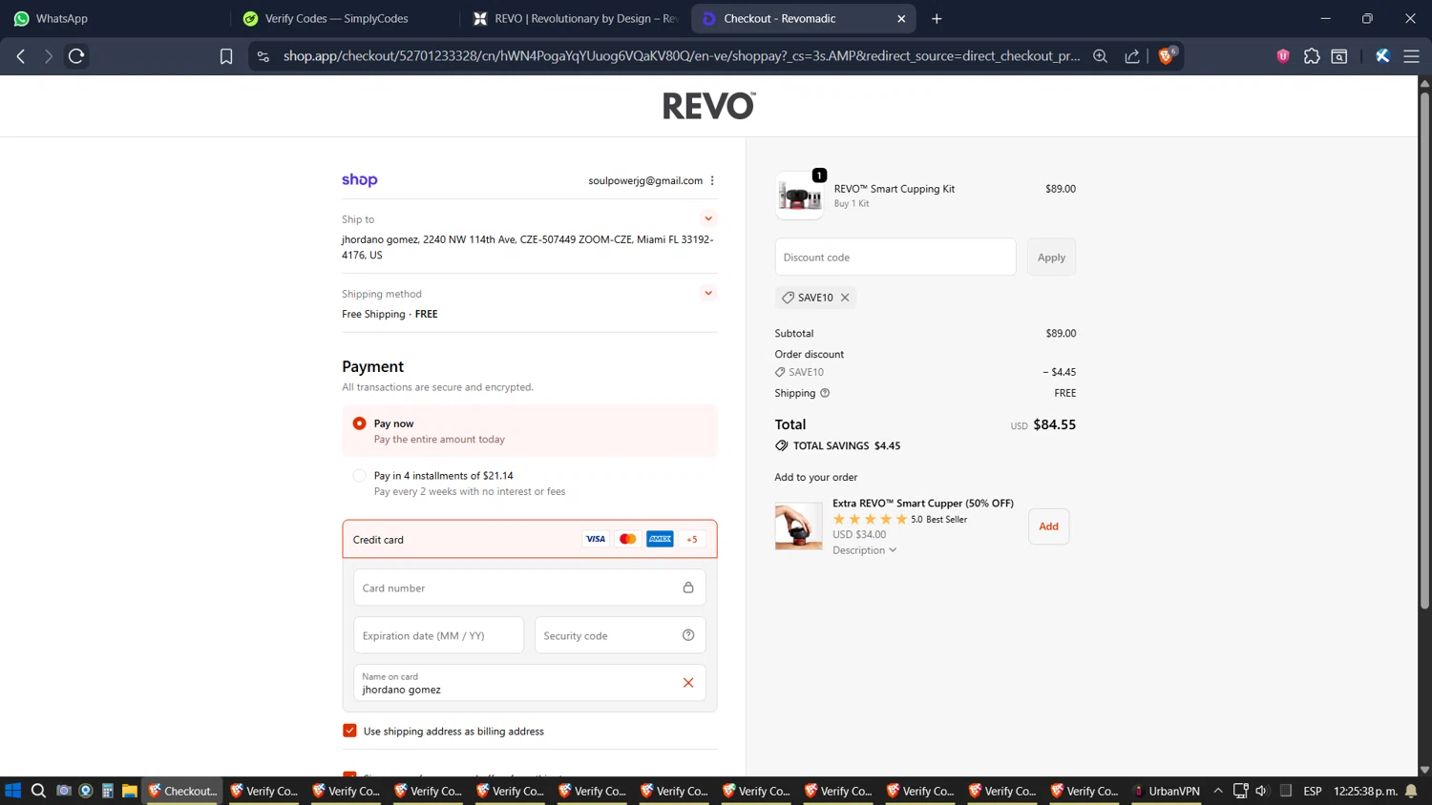Show hidden system tray icons
Viewport: 1432px width, 805px height.
(1218, 791)
